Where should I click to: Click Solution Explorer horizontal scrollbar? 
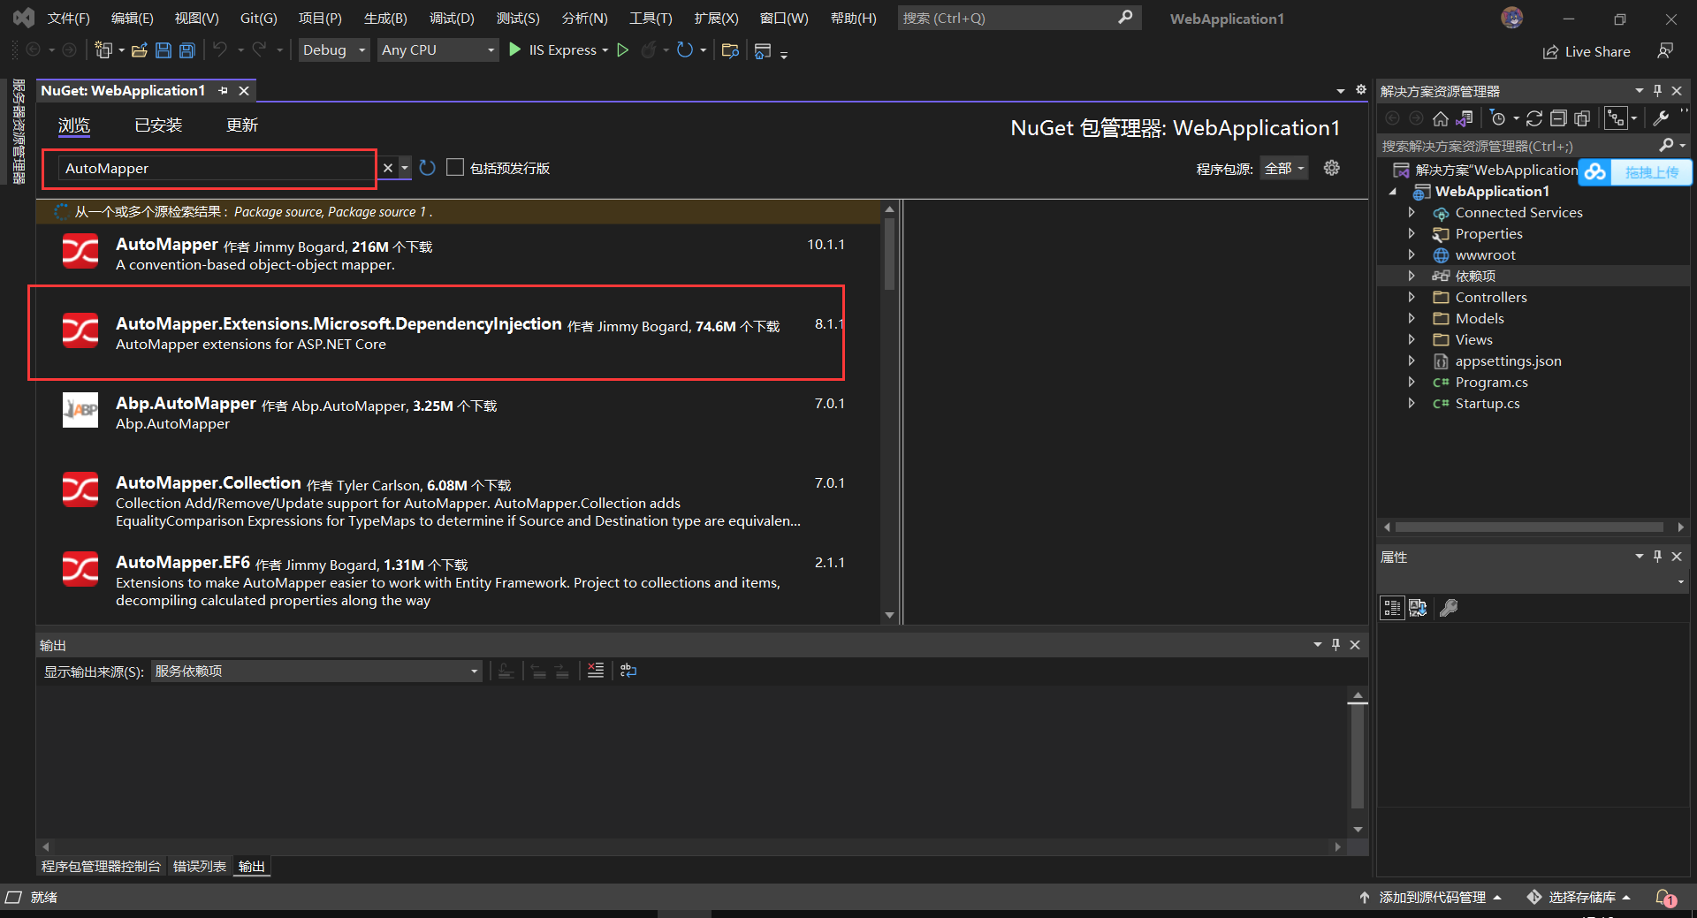click(1529, 527)
